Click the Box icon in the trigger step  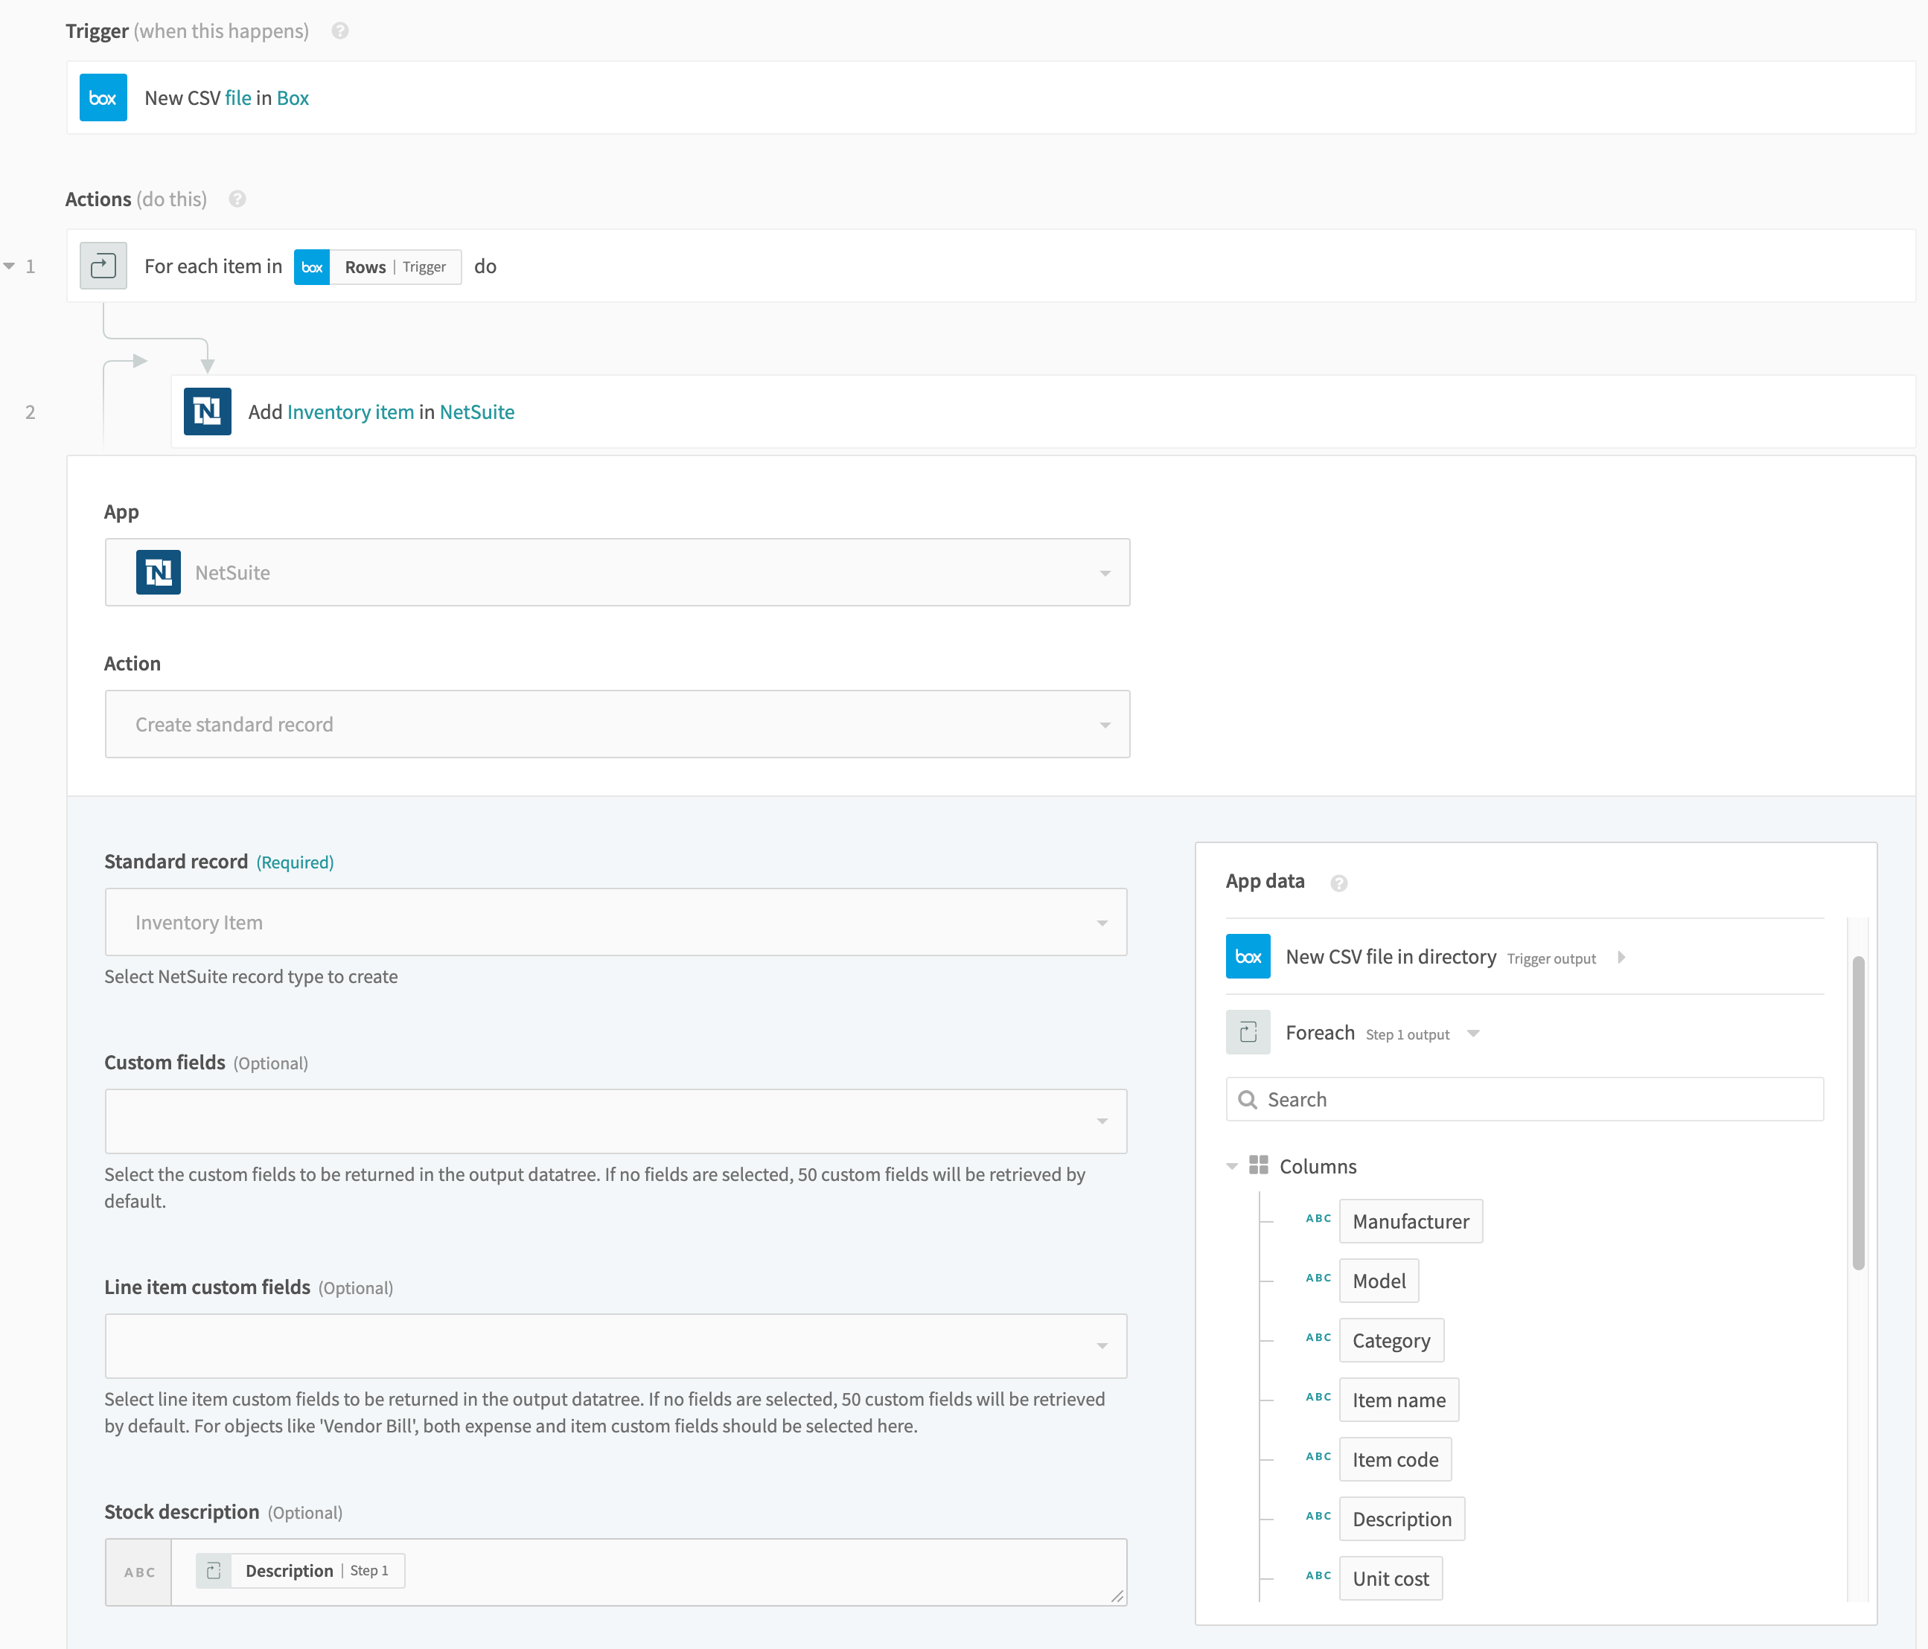click(103, 97)
